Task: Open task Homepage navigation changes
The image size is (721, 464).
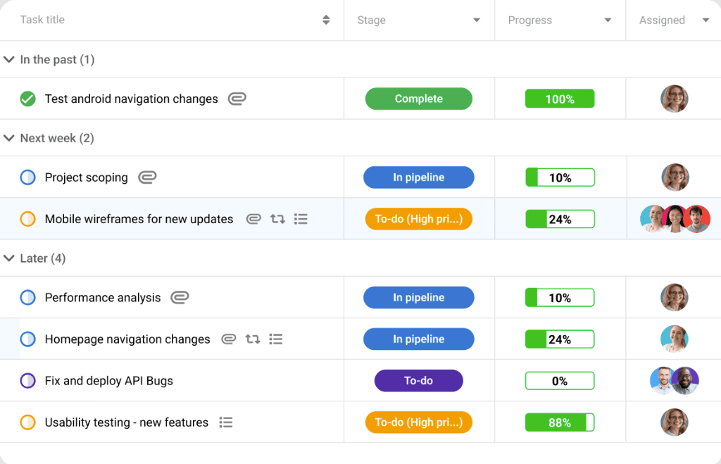Action: tap(127, 339)
